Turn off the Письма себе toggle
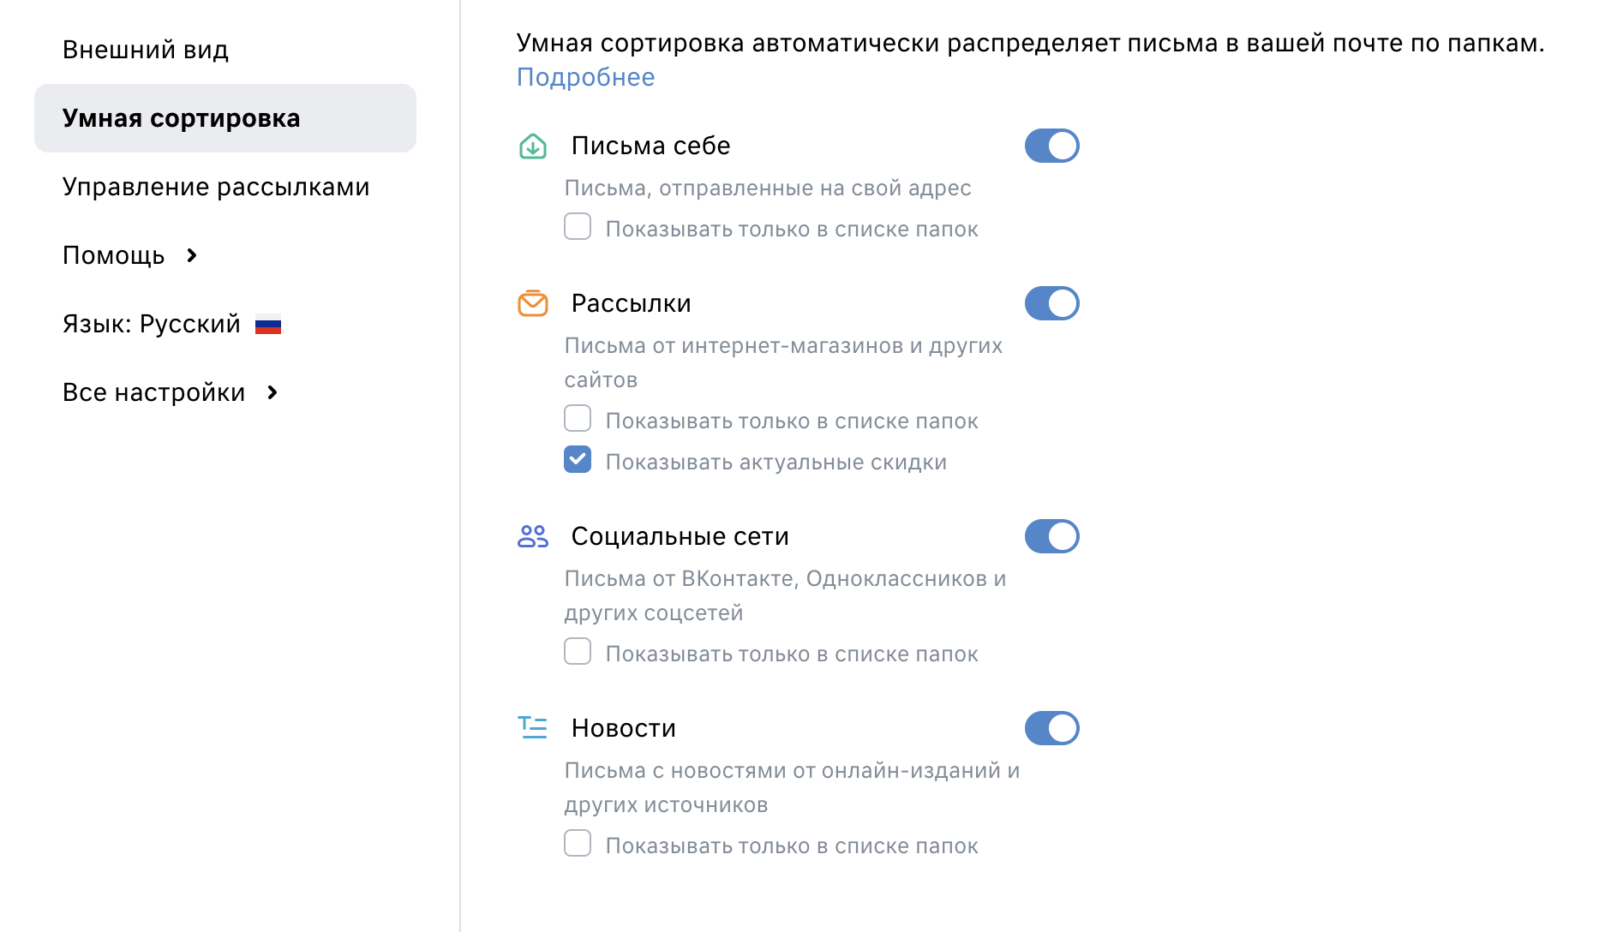The width and height of the screenshot is (1599, 932). pyautogui.click(x=1051, y=146)
